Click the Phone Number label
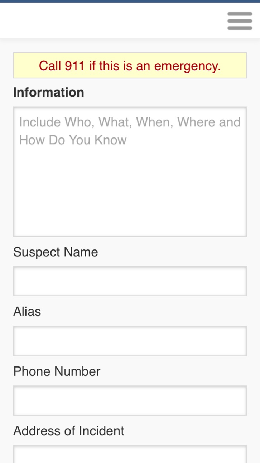The image size is (260, 463). (x=57, y=371)
